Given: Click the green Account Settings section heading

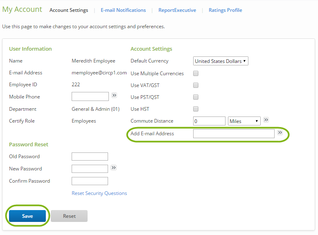Looking at the screenshot, I should click(151, 49).
